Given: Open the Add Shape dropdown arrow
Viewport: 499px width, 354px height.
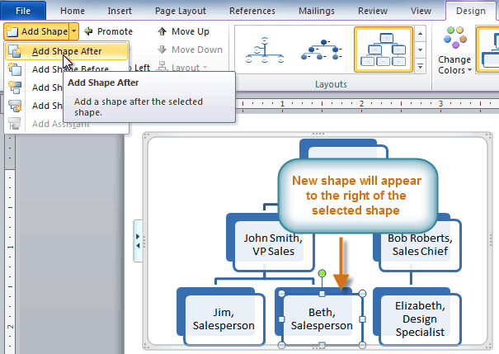Looking at the screenshot, I should (x=74, y=31).
